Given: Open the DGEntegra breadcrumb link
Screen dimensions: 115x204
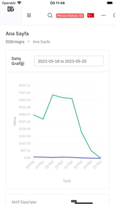Looking at the screenshot, I should point(15,42).
